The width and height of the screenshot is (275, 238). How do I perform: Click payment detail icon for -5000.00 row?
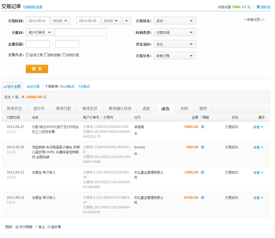202,127
